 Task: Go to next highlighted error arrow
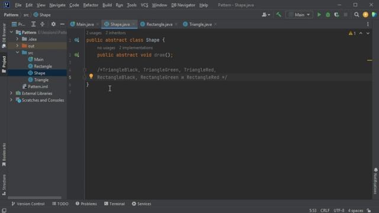click(368, 33)
